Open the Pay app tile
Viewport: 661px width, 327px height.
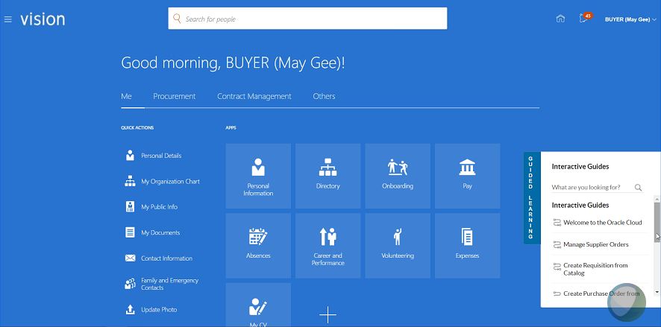click(x=467, y=176)
